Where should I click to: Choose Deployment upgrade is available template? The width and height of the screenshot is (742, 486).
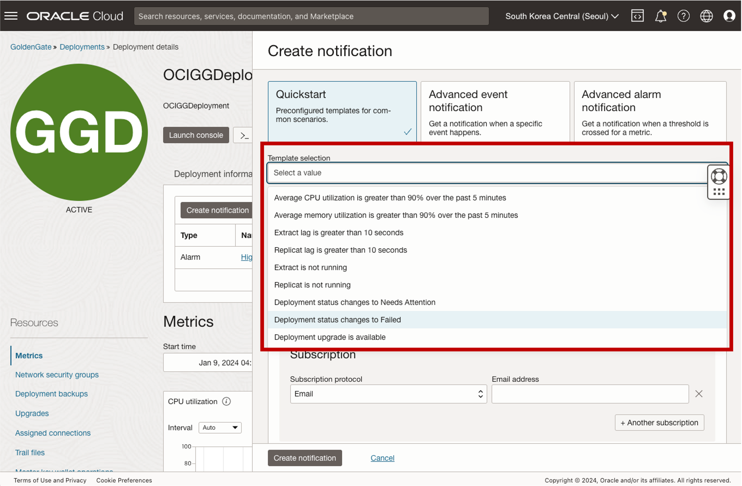coord(497,337)
